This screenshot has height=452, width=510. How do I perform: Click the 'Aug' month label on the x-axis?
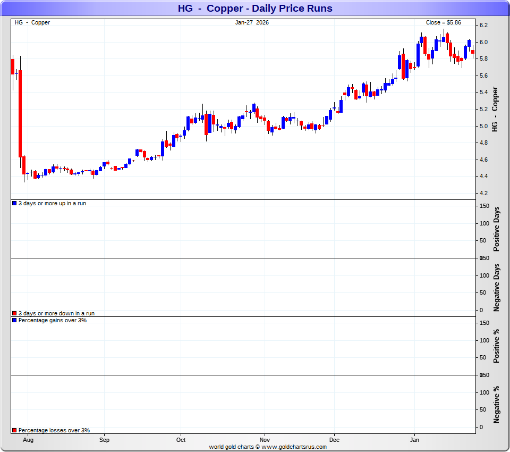[28, 440]
